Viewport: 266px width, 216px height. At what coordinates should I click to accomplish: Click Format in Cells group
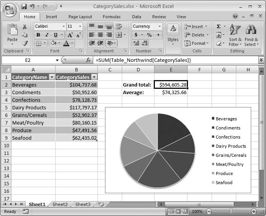[x=196, y=43]
